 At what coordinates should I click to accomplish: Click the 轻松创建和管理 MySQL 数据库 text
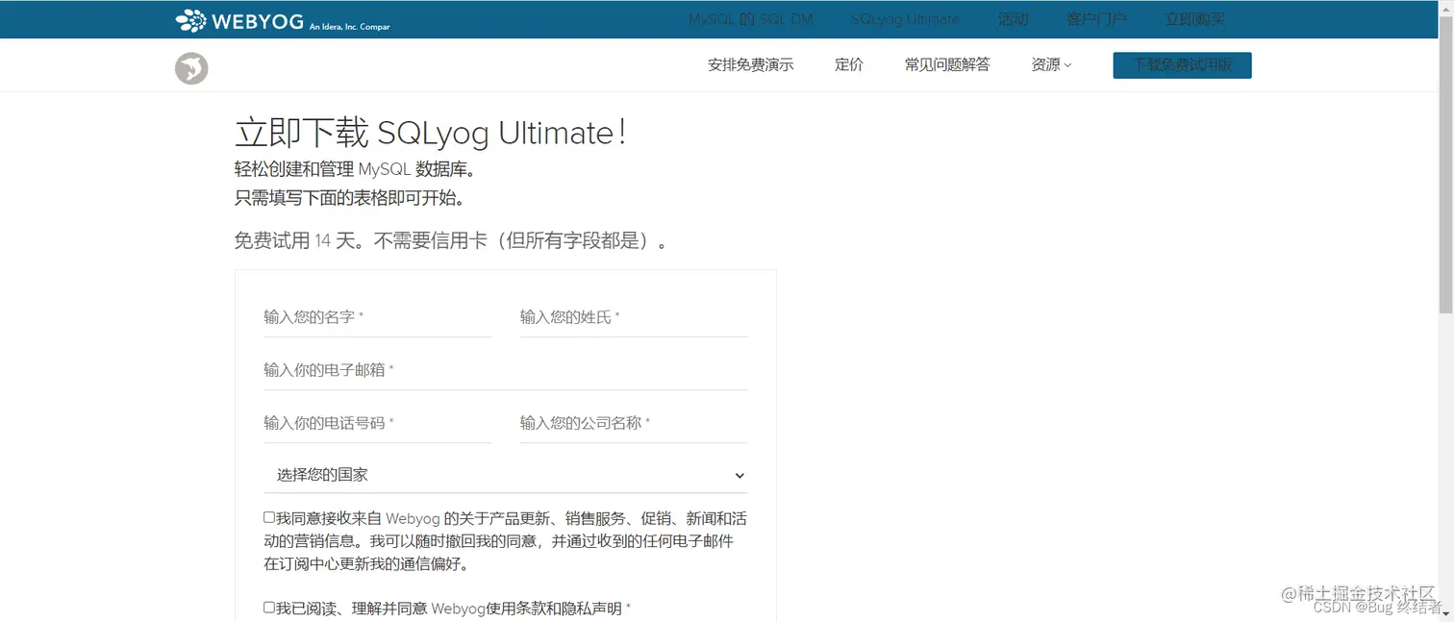[x=355, y=169]
